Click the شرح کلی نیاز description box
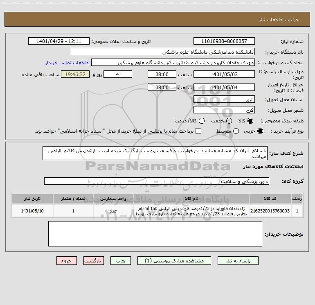This screenshot has height=305, width=315. [x=155, y=153]
